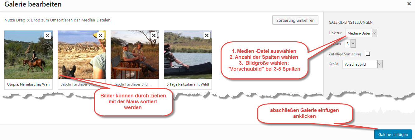Select the giraffe herd thumbnail

tap(82, 55)
